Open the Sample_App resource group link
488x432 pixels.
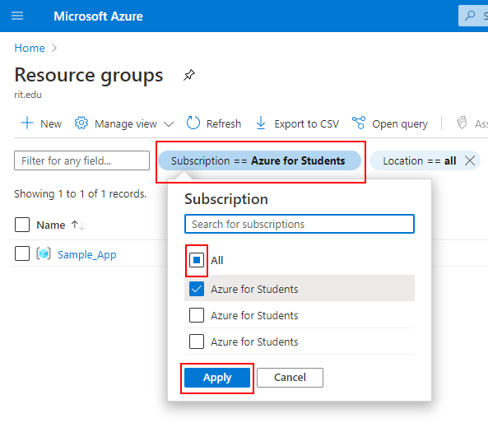pos(87,254)
